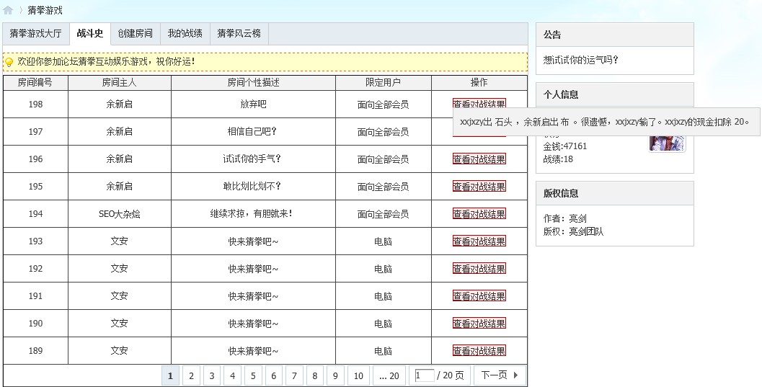View battle result for room 194

[479, 214]
